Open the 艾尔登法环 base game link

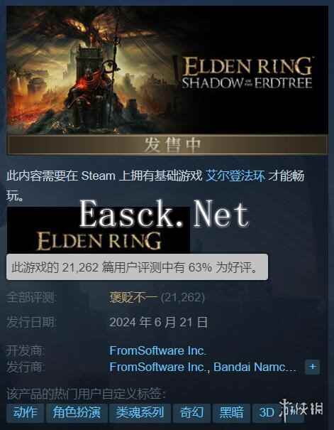[x=235, y=176]
